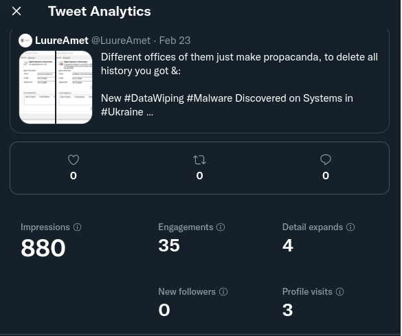Image resolution: width=402 pixels, height=336 pixels.
Task: Open the New followers info icon
Action: coord(223,291)
